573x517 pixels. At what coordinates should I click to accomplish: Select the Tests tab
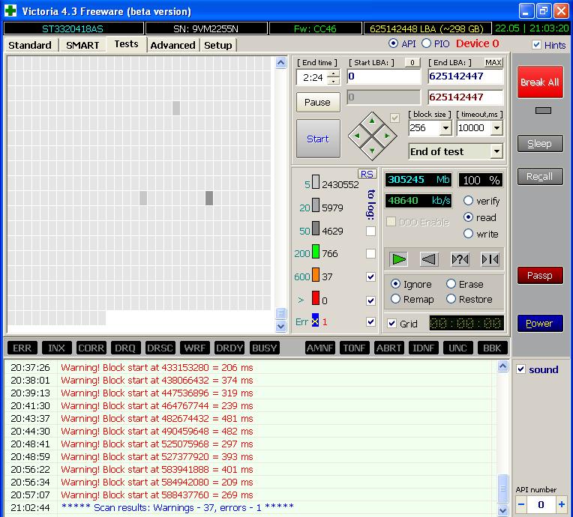127,43
